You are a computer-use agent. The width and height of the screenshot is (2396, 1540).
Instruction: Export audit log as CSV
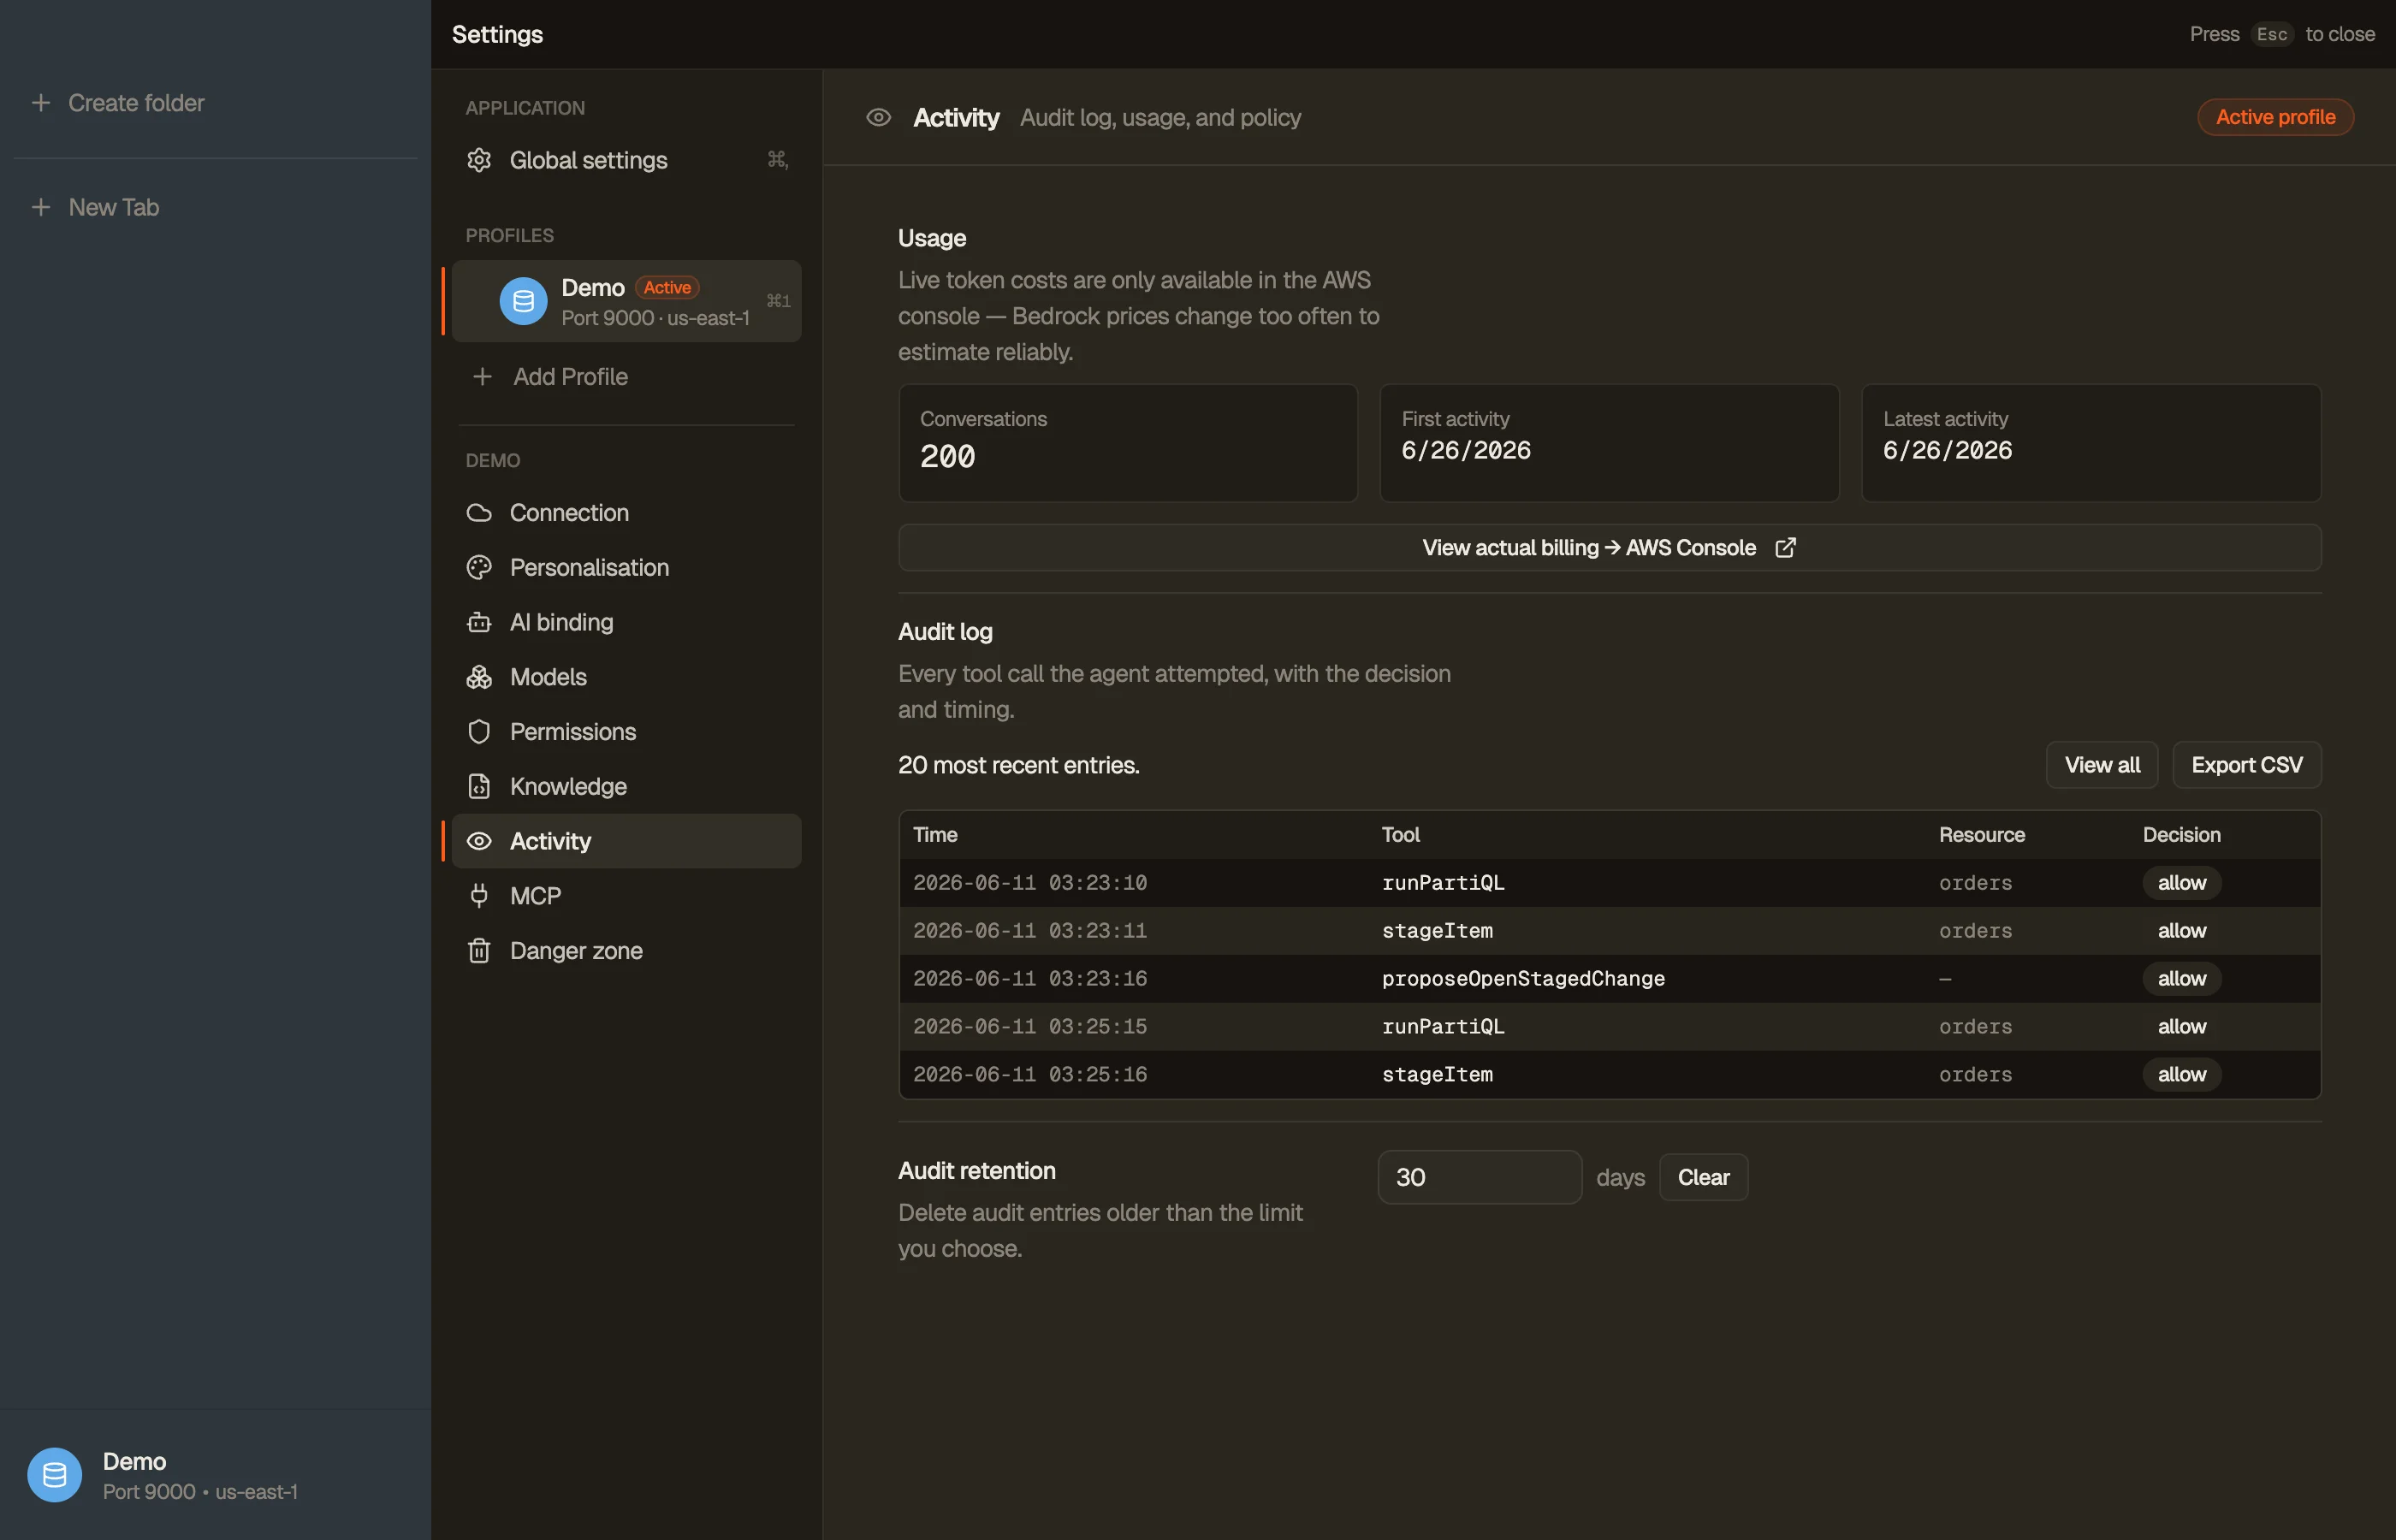click(2246, 765)
